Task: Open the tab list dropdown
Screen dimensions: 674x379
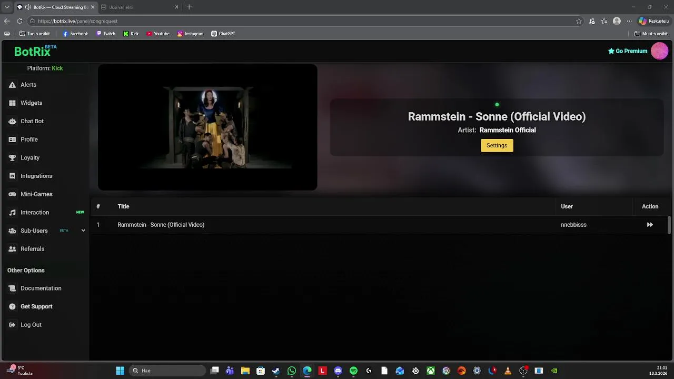Action: 7,7
